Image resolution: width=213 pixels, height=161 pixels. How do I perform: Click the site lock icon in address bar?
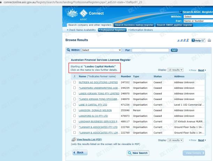pyautogui.click(x=1, y=2)
